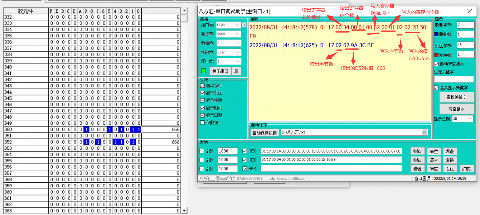Close the 八方汇 serial debug assistant window
The height and width of the screenshot is (215, 480).
[470, 11]
